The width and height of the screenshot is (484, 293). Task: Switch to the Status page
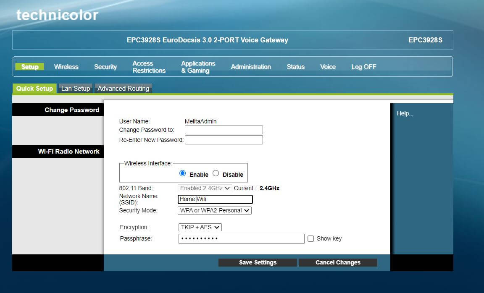point(295,67)
